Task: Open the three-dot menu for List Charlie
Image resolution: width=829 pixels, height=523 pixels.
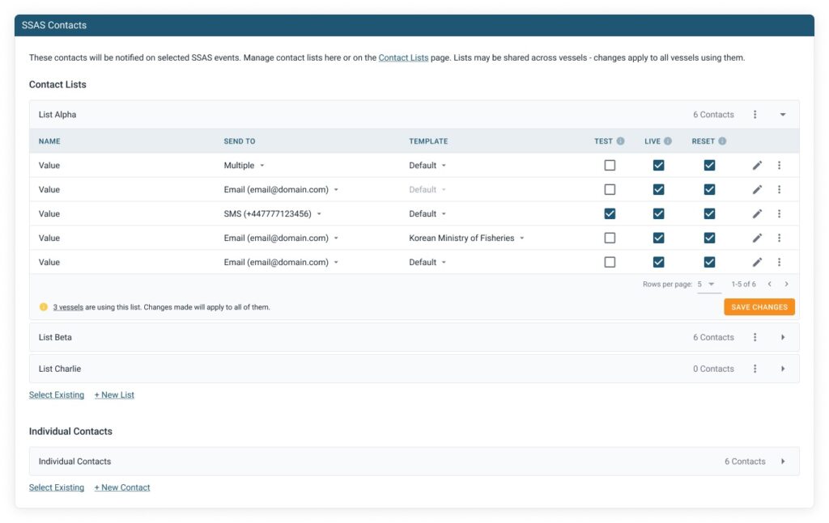Action: coord(755,369)
